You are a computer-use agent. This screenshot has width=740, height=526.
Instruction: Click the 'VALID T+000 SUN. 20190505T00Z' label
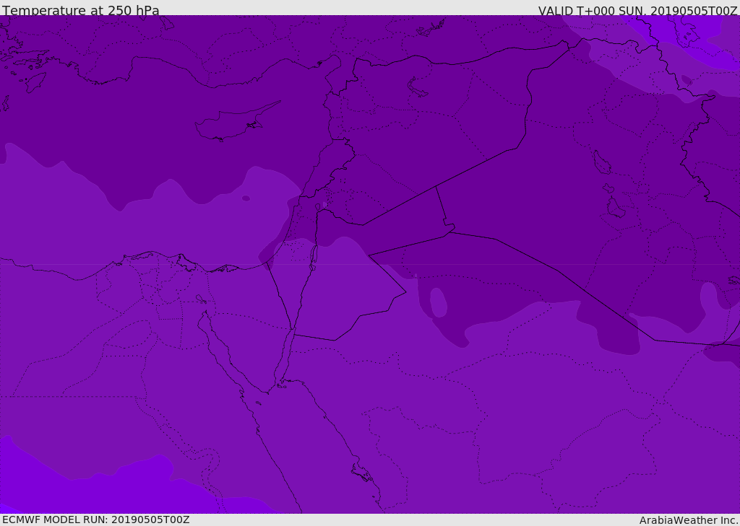tap(637, 11)
